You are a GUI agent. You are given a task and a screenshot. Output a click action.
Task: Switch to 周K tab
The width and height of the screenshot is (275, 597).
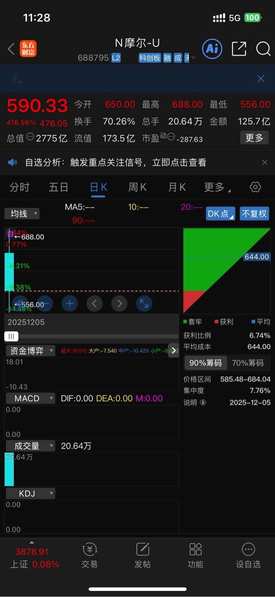[137, 187]
